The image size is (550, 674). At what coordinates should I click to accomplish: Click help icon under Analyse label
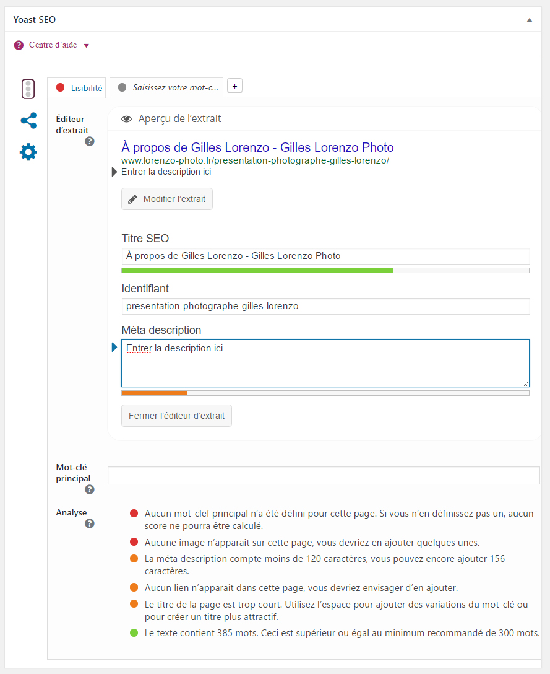click(x=90, y=523)
